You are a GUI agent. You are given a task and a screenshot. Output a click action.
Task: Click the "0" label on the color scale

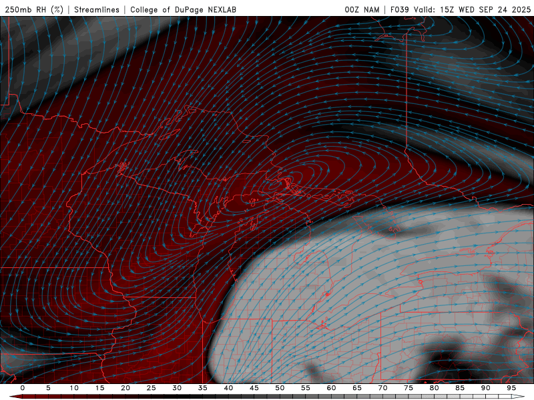23,388
